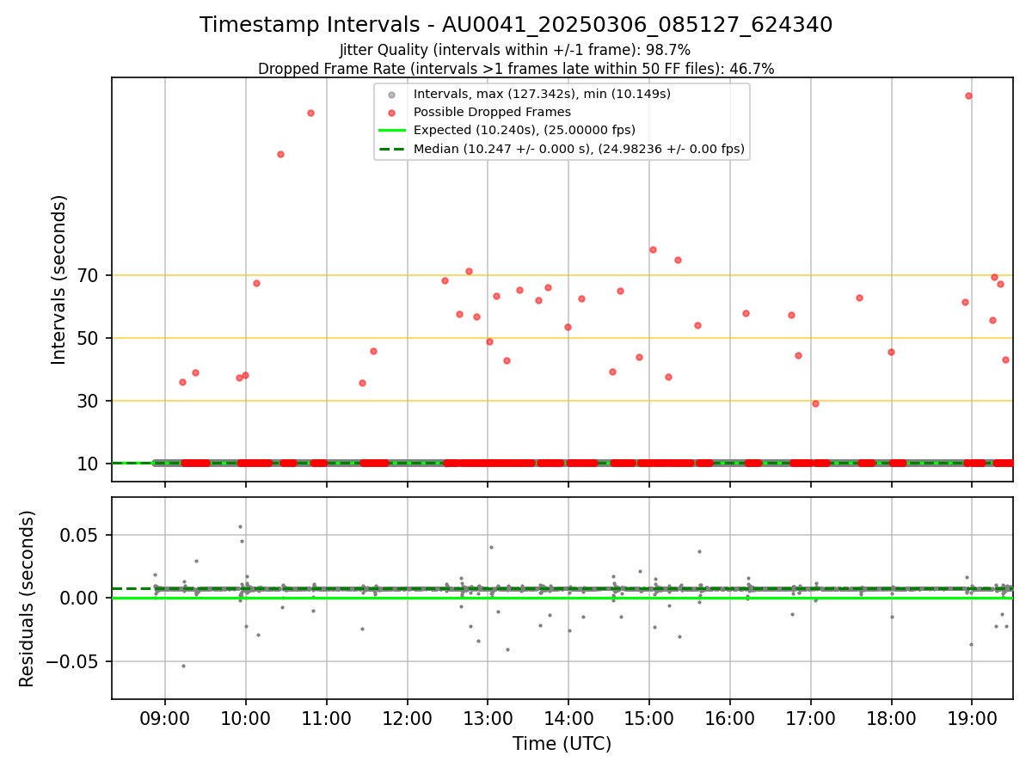This screenshot has width=1032, height=774.
Task: Click the highest red data point near 19:00
Action: coord(968,95)
